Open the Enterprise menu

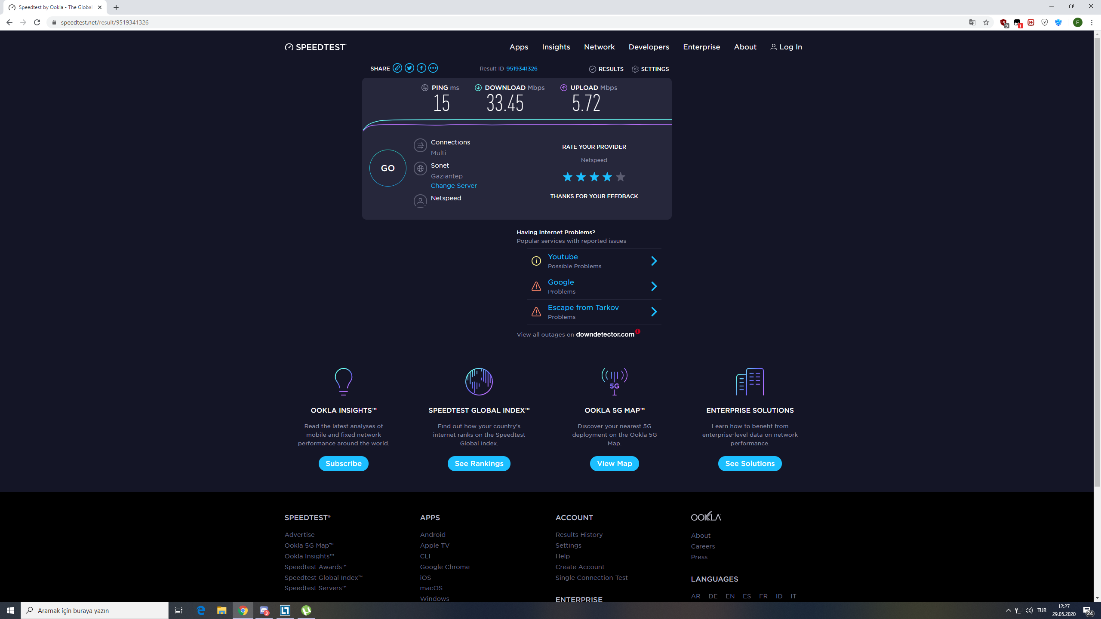[x=701, y=47]
